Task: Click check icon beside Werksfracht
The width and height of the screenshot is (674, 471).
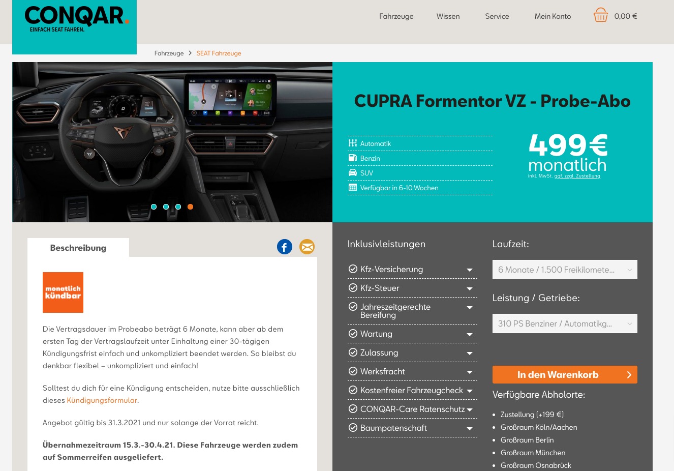Action: pos(353,371)
